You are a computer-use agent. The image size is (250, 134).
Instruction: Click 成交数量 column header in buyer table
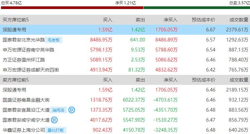pyautogui.click(x=239, y=20)
